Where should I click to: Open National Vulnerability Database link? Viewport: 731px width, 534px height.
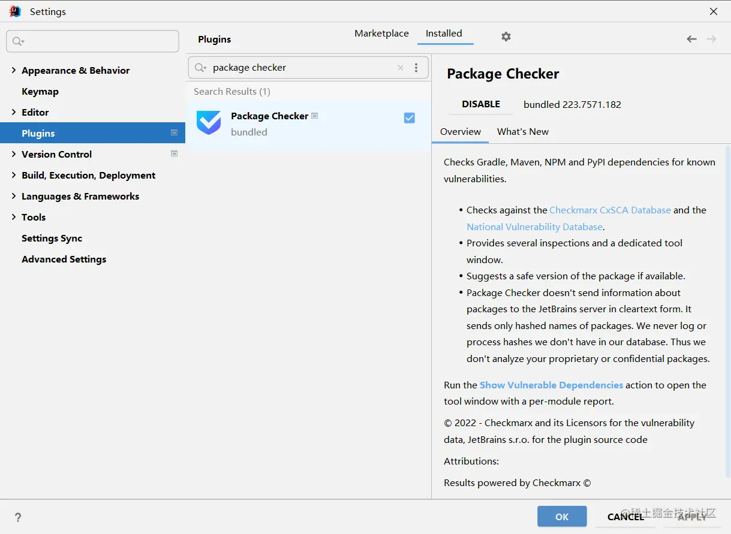click(534, 227)
